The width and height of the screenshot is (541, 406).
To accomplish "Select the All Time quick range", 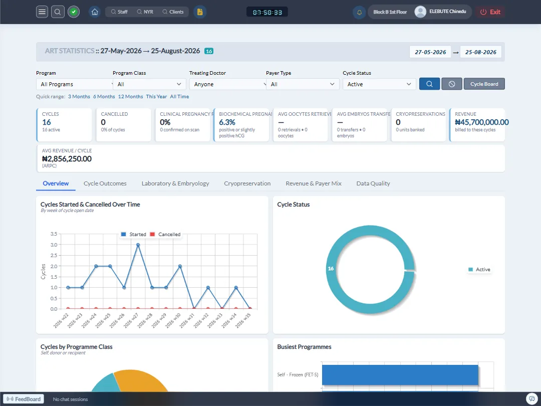I will 179,97.
